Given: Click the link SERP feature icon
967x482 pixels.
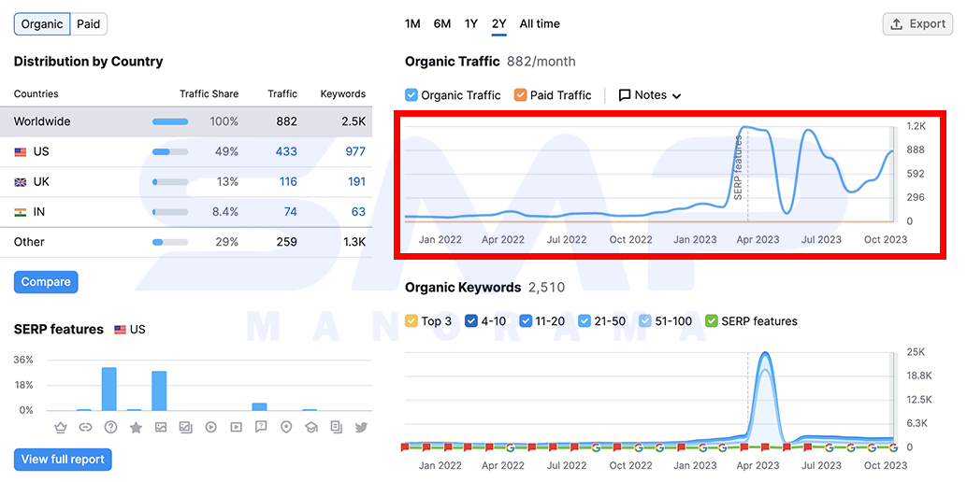Looking at the screenshot, I should pyautogui.click(x=86, y=427).
